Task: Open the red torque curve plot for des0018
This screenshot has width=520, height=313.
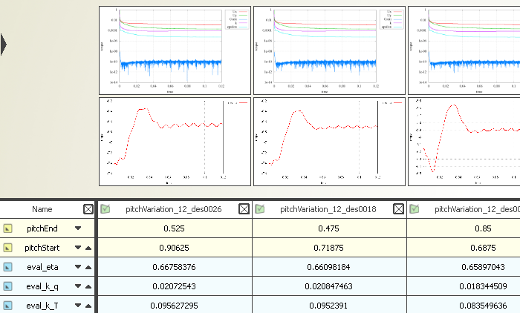Action: [x=329, y=142]
